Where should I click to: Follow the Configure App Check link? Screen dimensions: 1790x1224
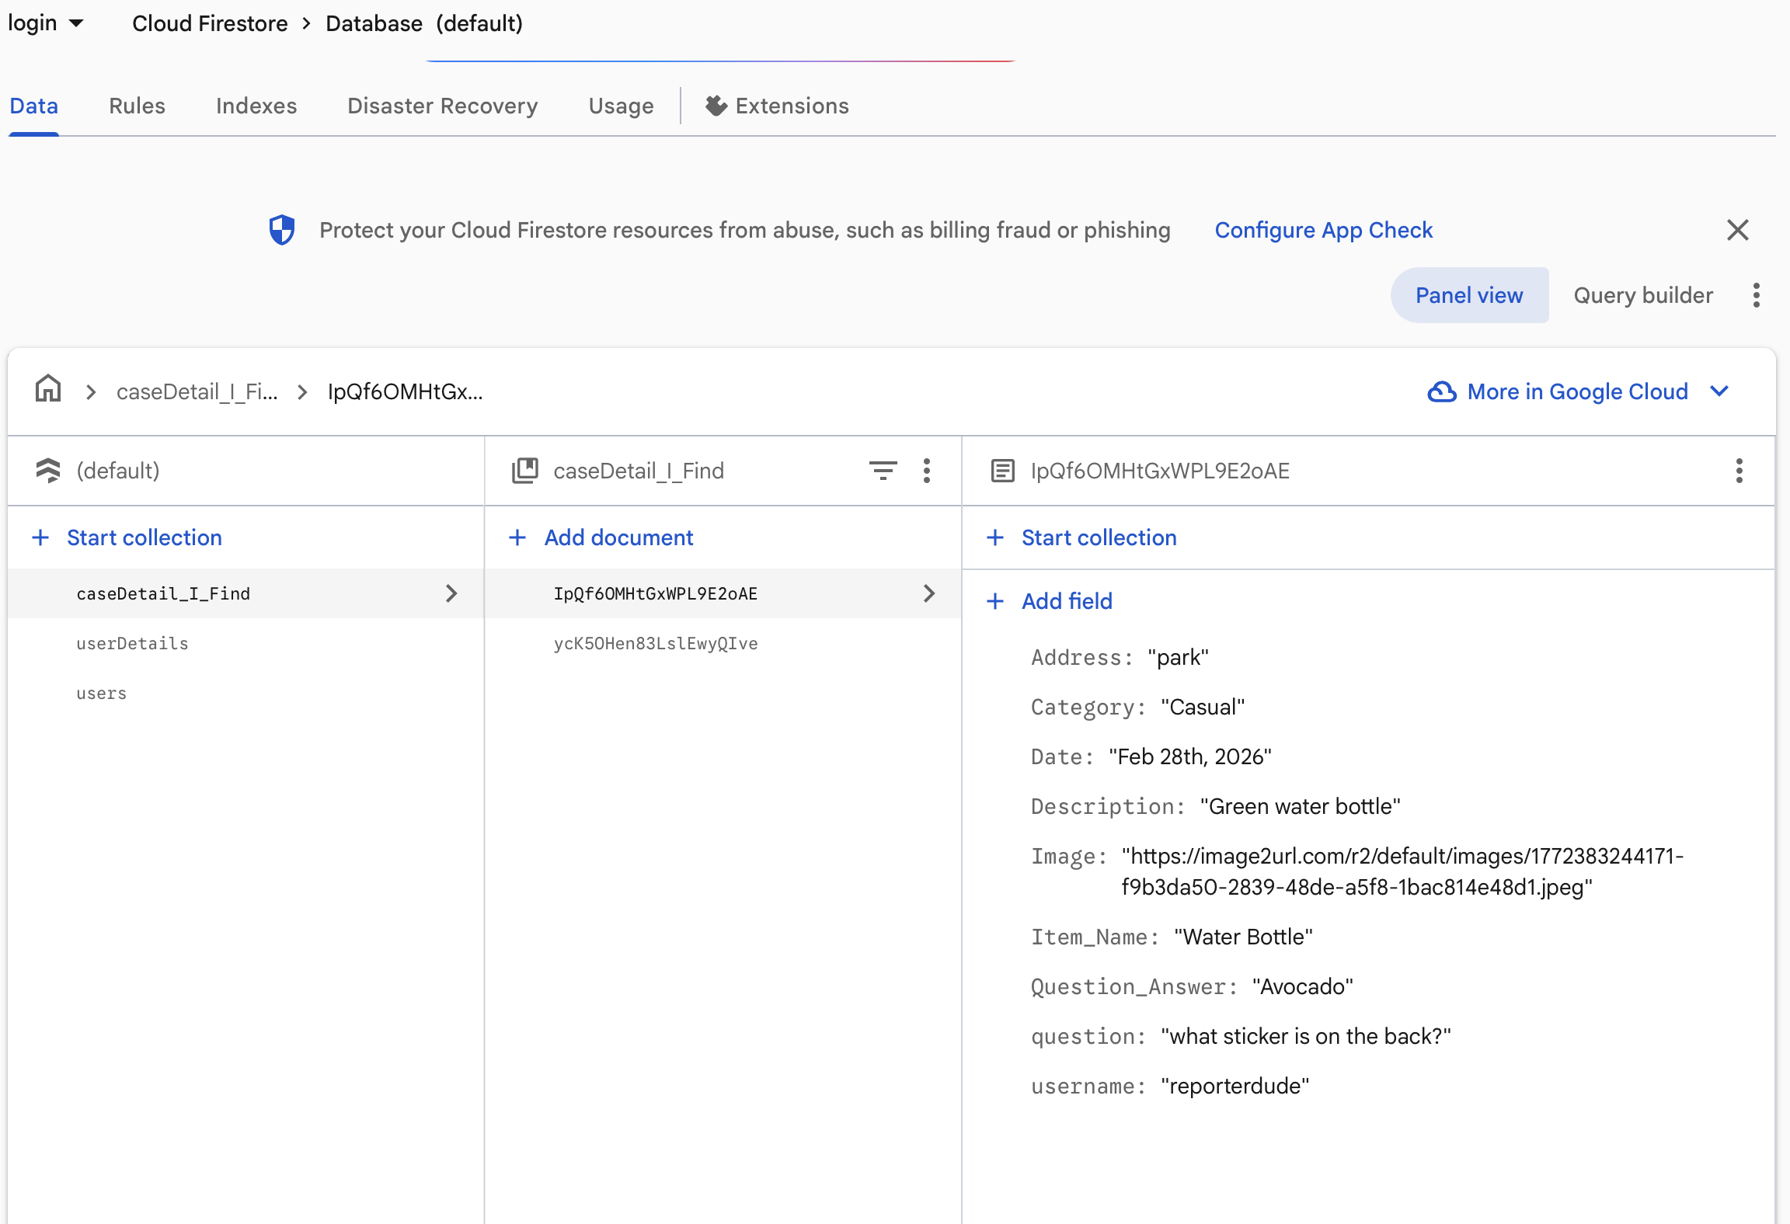coord(1323,230)
